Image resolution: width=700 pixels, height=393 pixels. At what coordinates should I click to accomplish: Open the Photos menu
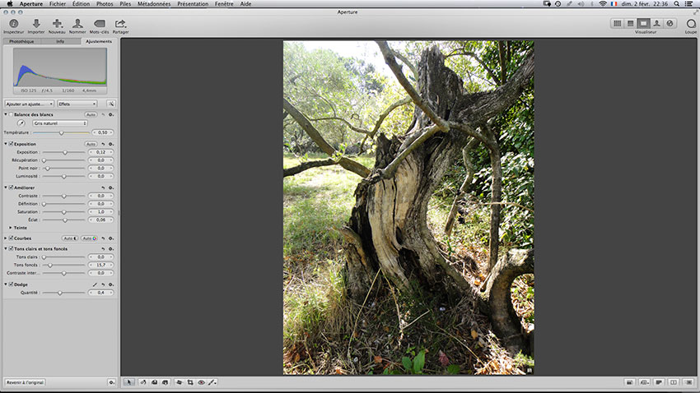[x=105, y=3]
